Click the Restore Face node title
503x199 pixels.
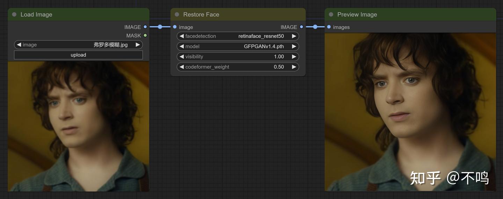(x=201, y=15)
